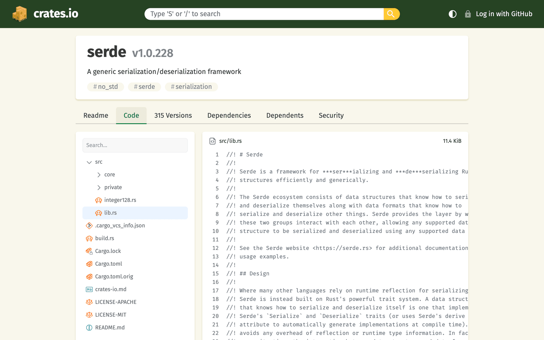Open the #no_std keyword tag
Viewport: 544px width, 340px height.
point(105,87)
